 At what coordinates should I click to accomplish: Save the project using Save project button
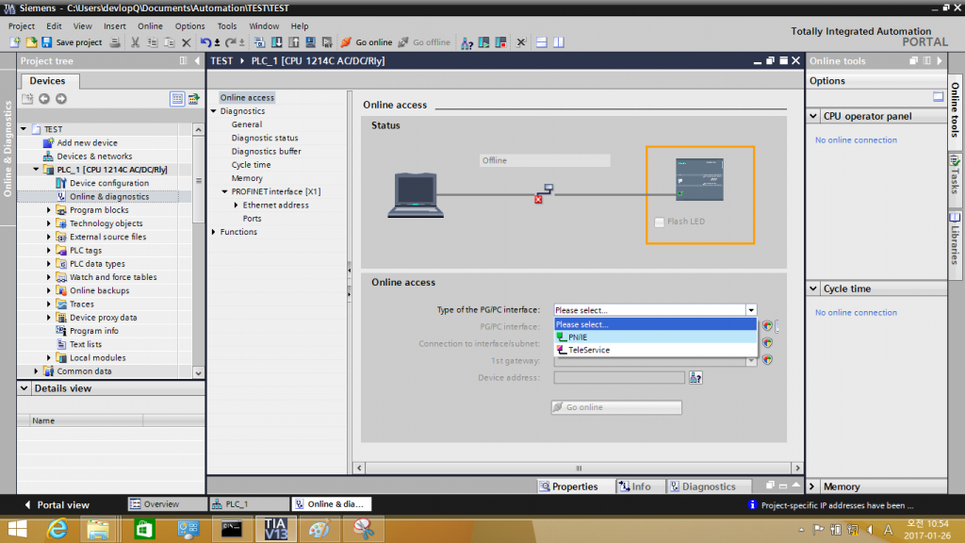pos(72,42)
